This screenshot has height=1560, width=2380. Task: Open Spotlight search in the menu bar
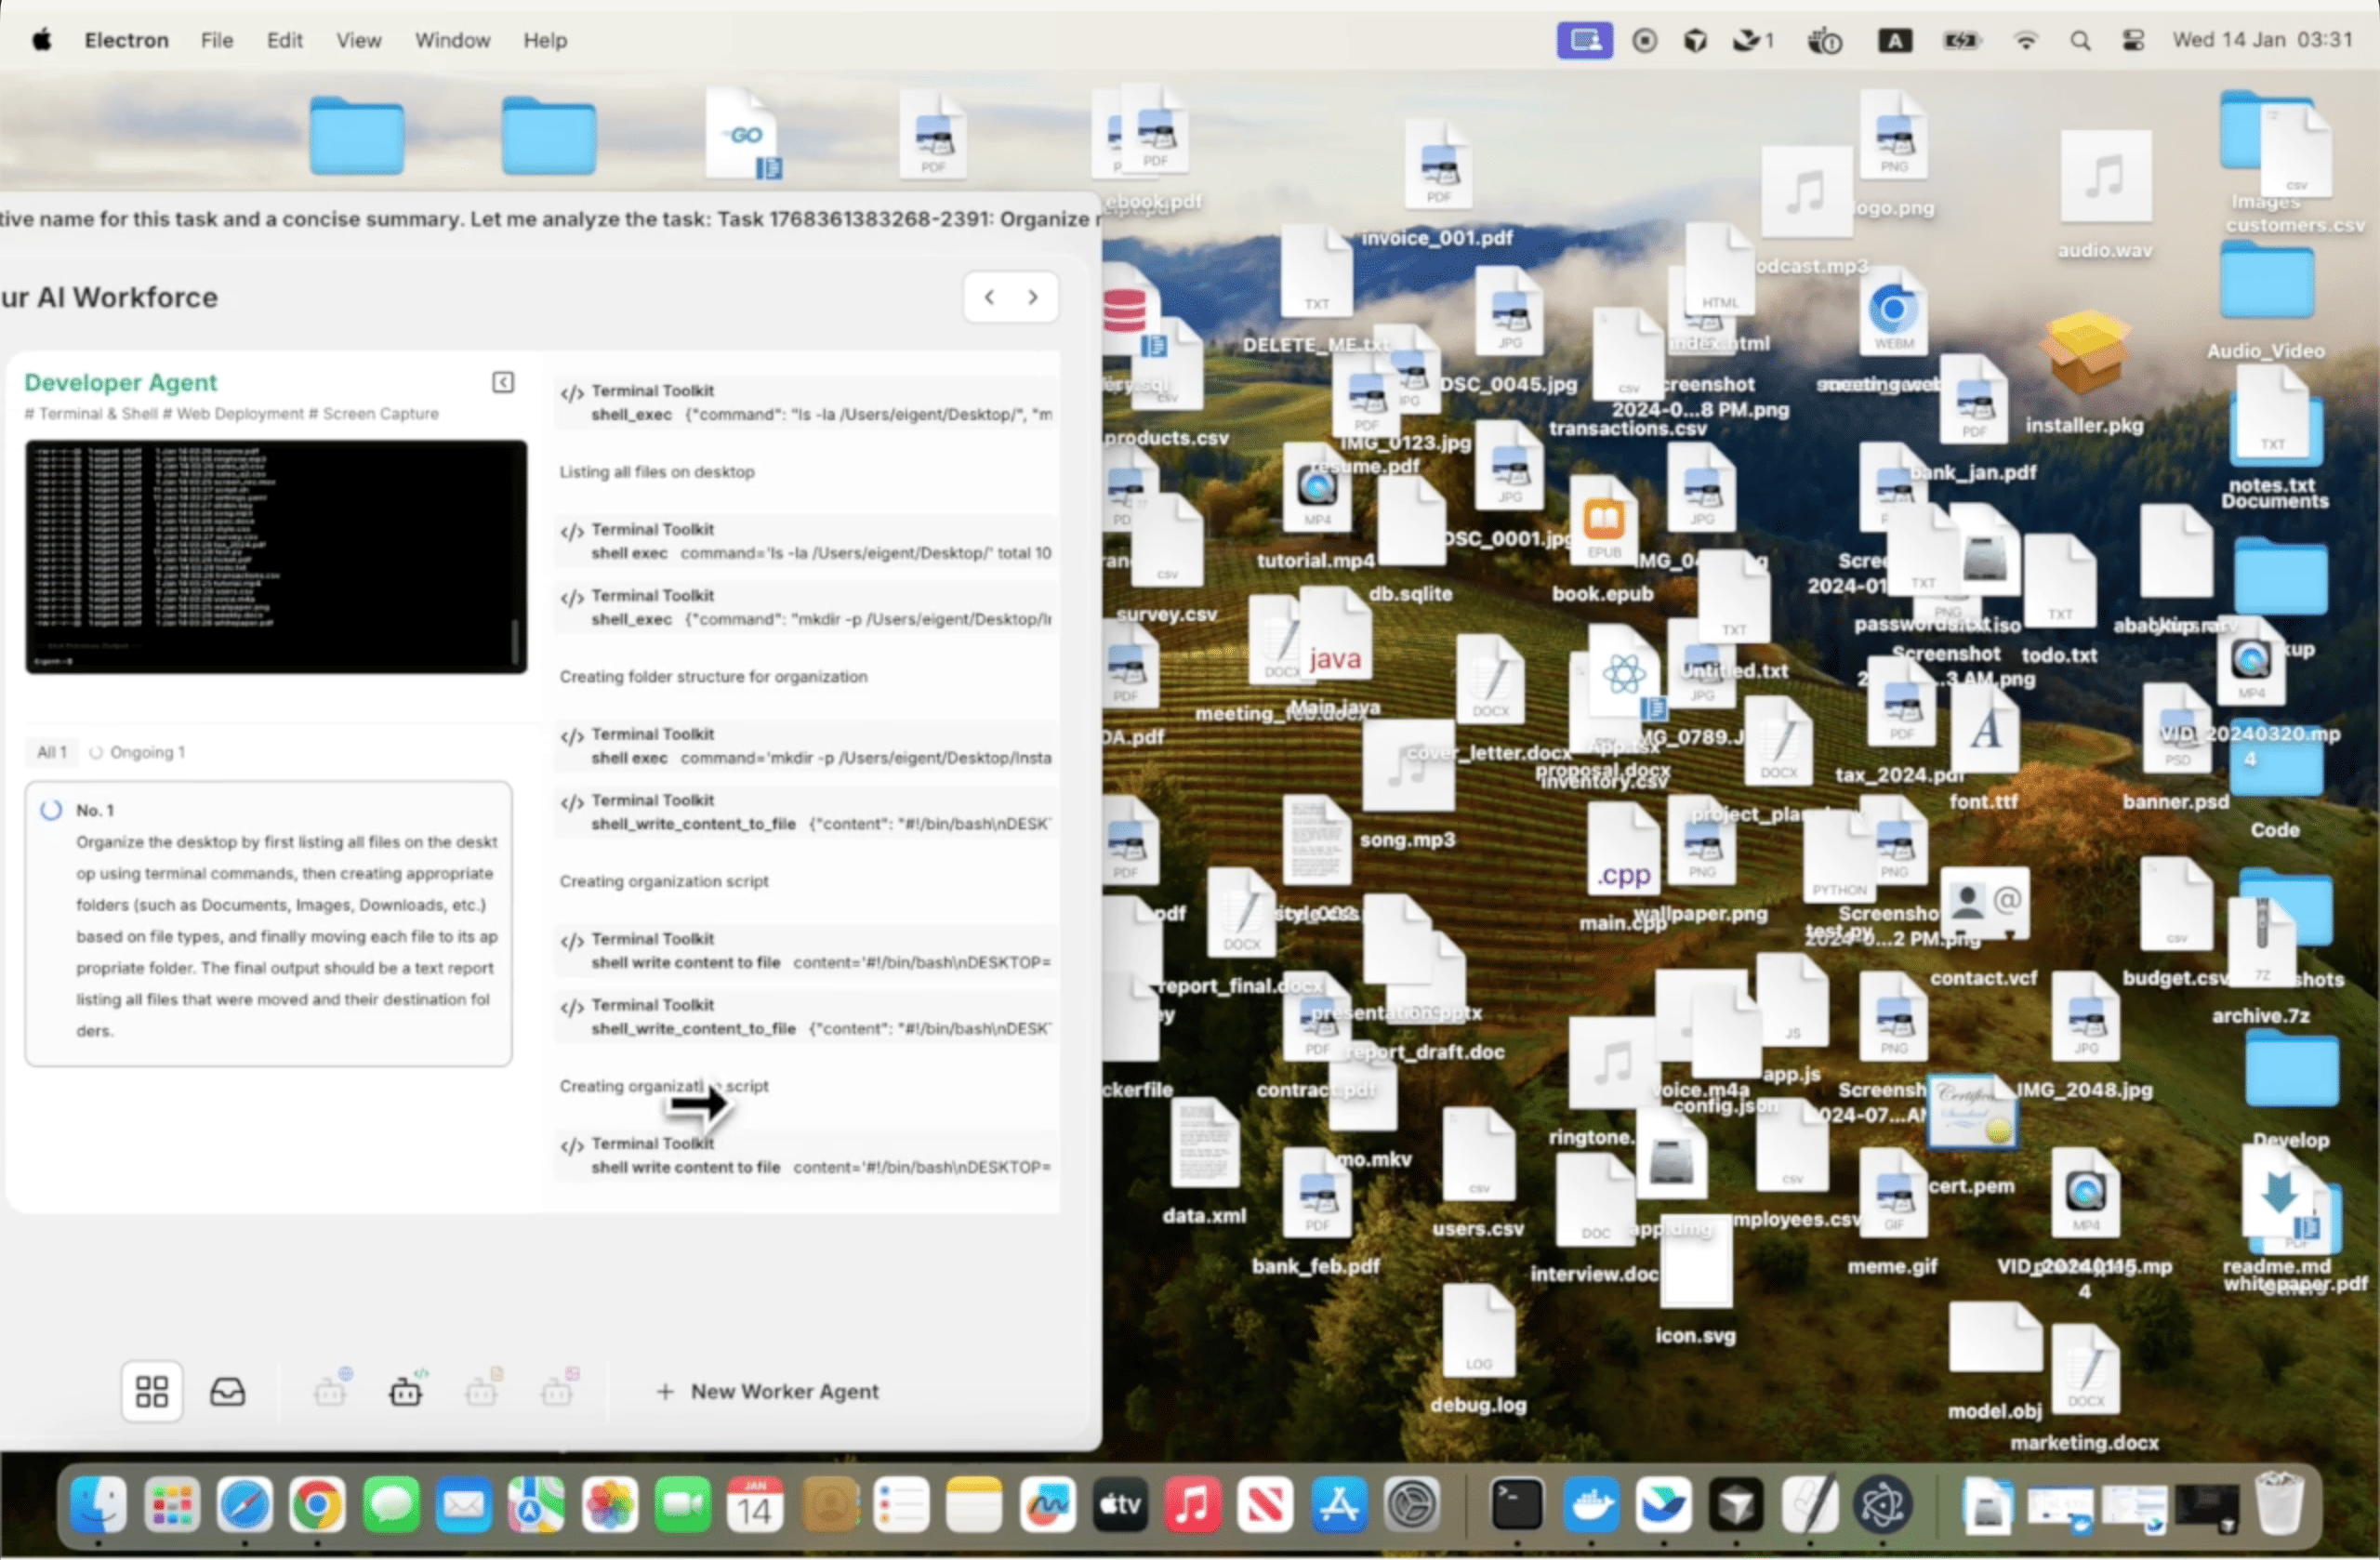tap(2080, 40)
